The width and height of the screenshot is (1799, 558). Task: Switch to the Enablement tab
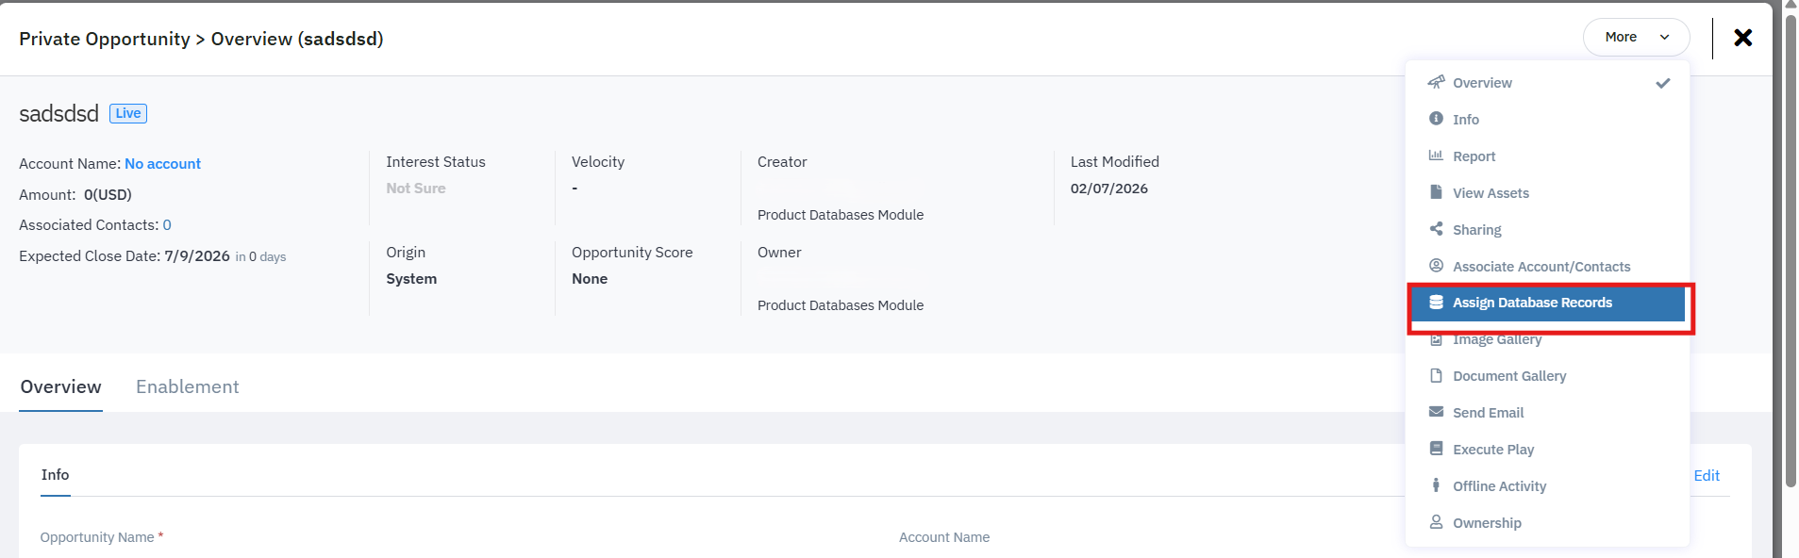pyautogui.click(x=188, y=386)
